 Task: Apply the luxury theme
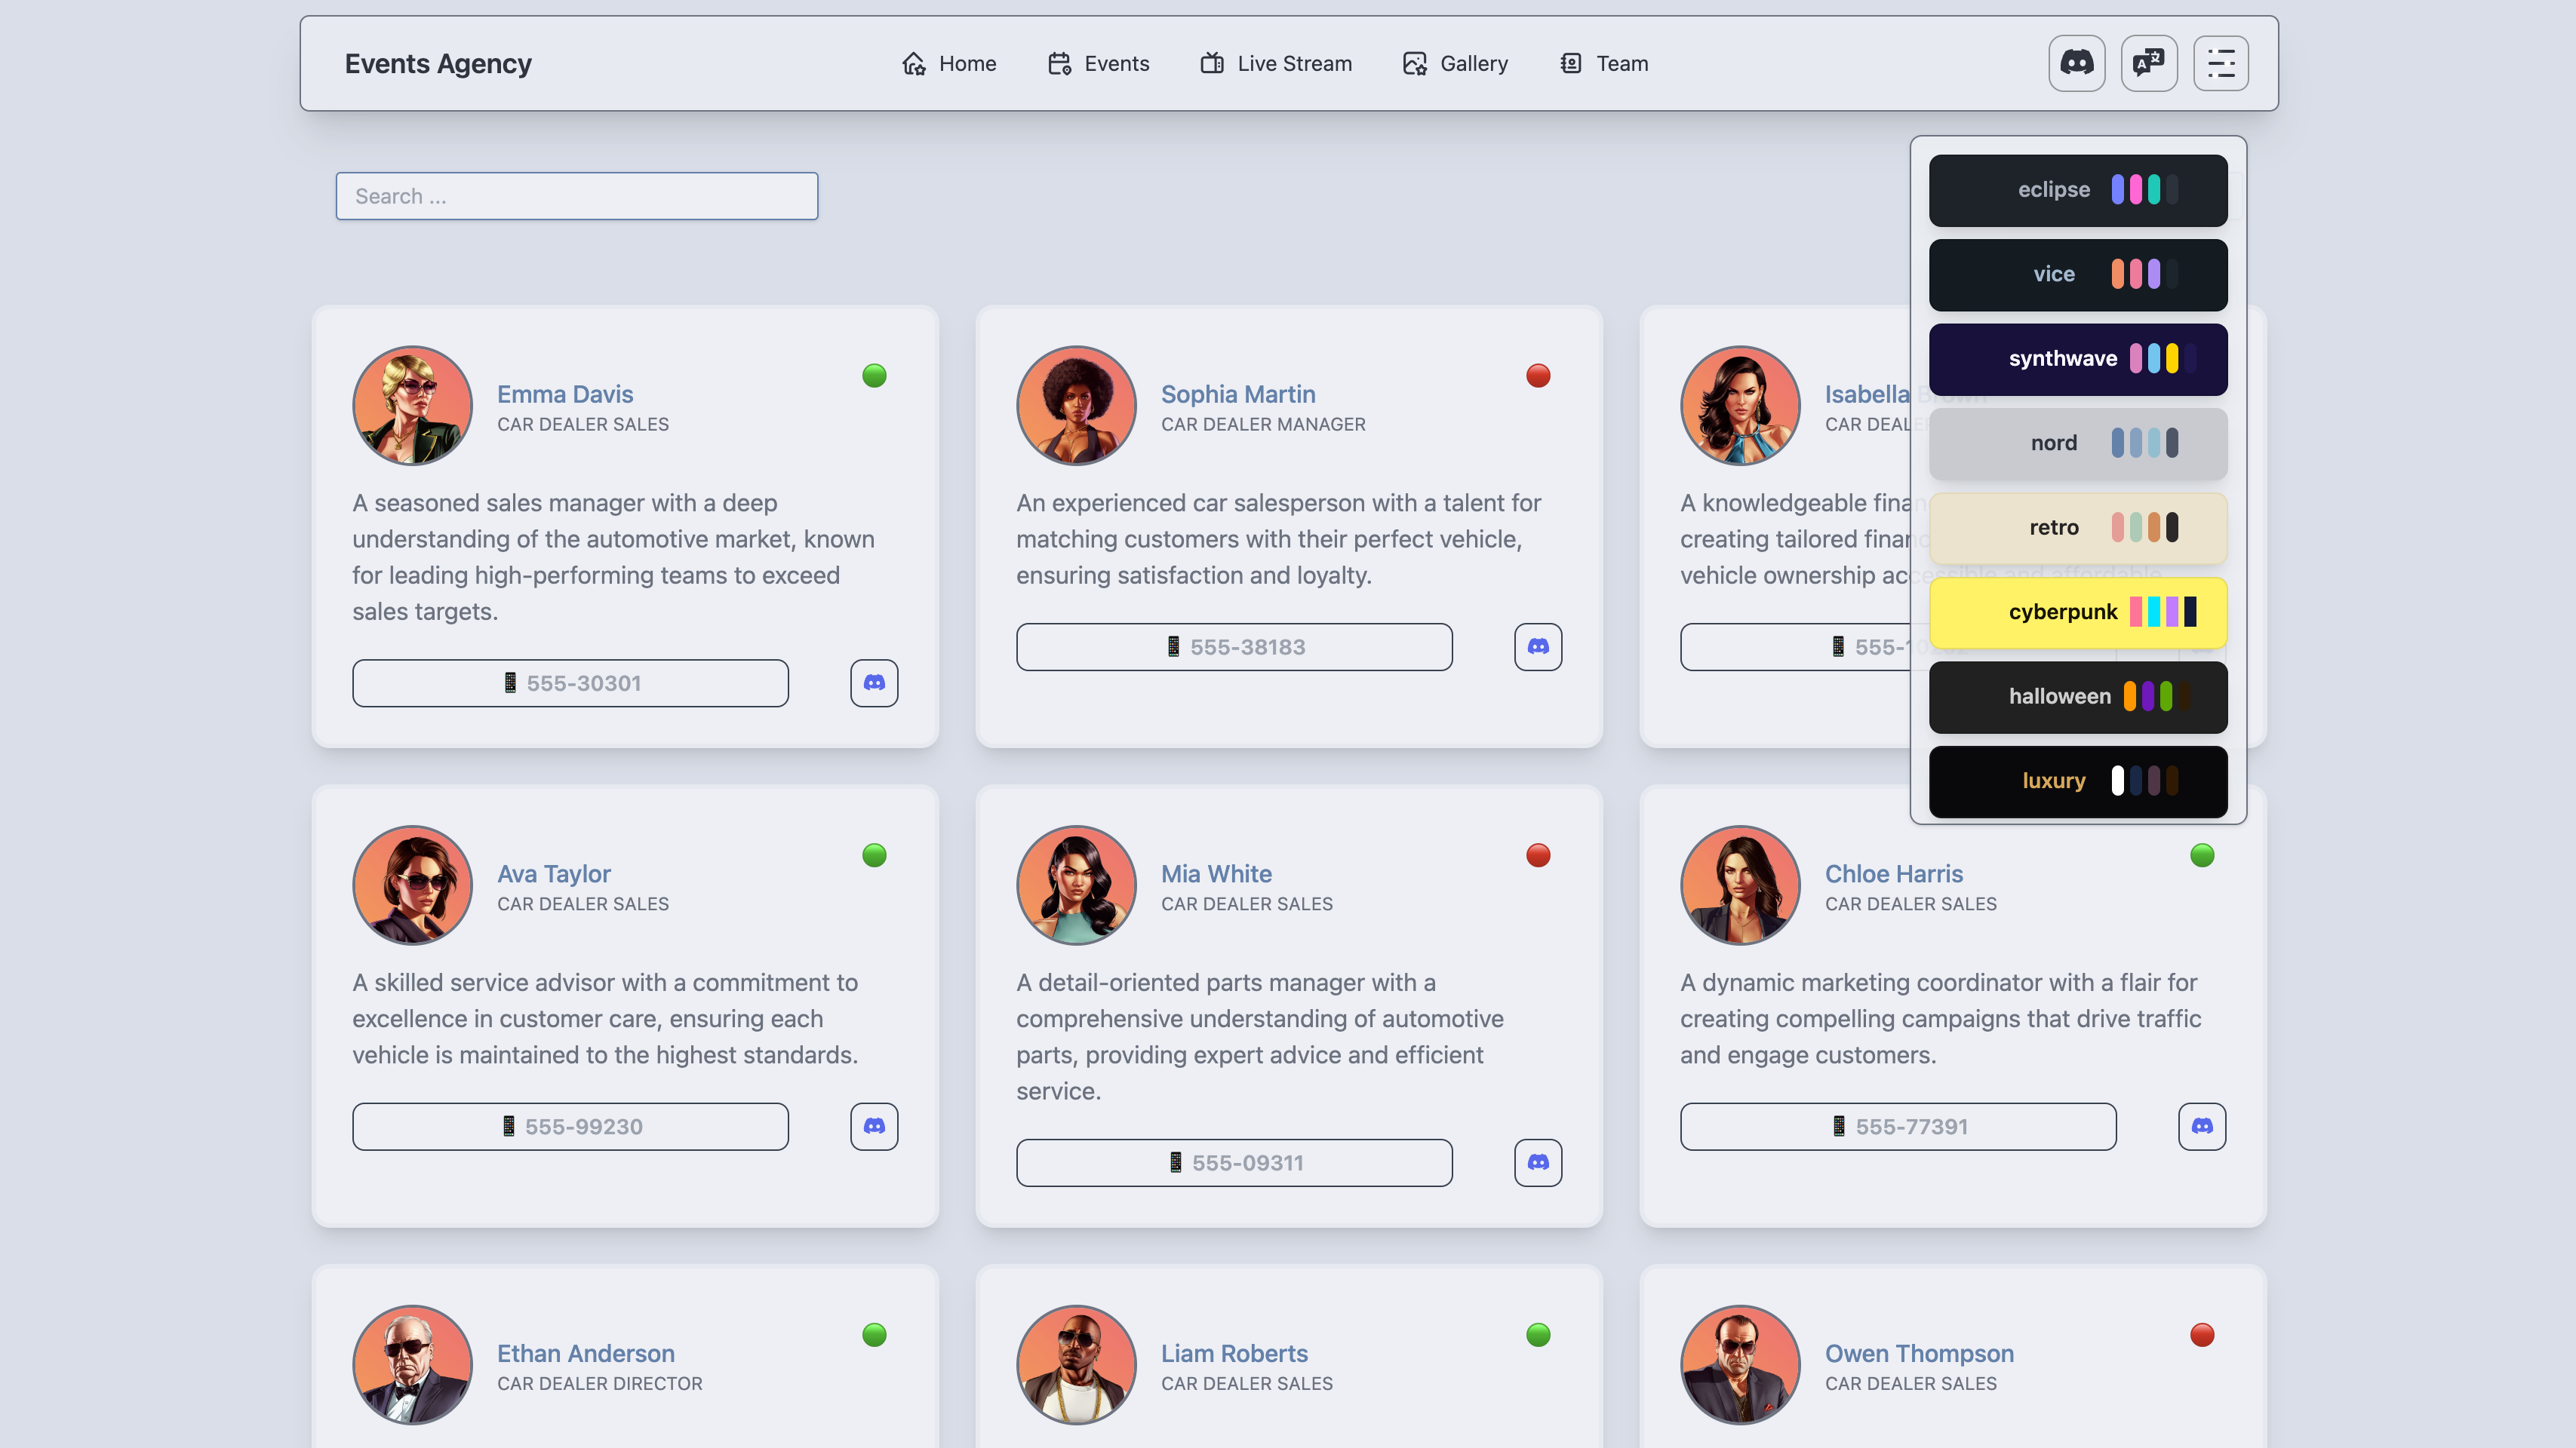coord(2078,781)
